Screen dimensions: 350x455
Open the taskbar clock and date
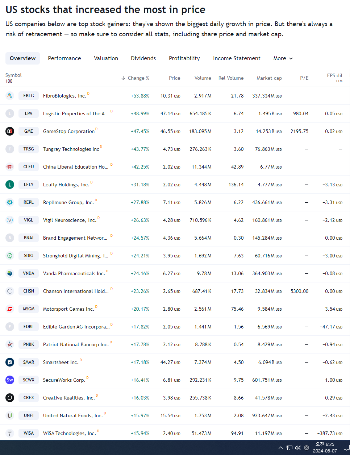coord(325,448)
